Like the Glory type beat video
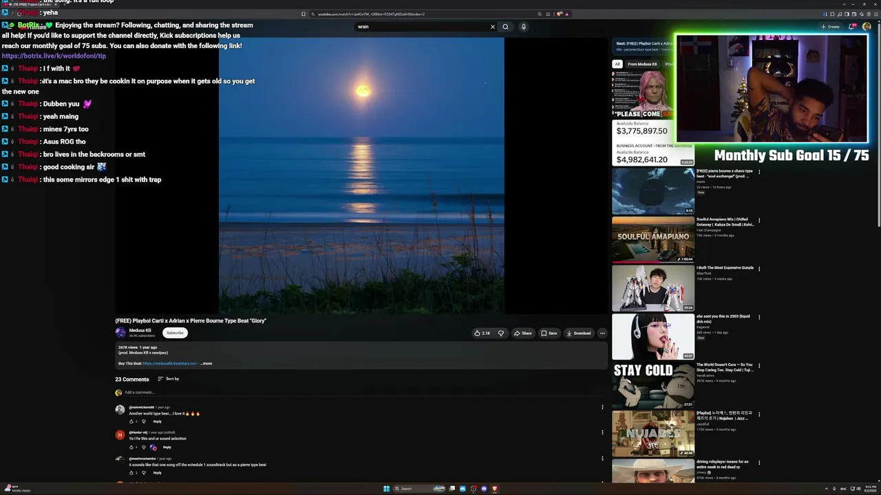 point(482,333)
